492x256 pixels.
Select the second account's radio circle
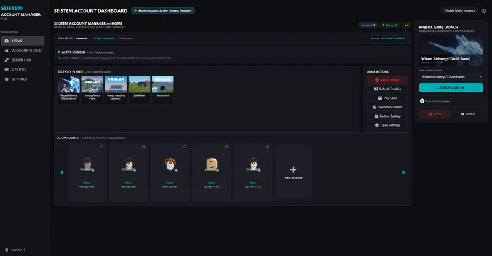pos(143,146)
